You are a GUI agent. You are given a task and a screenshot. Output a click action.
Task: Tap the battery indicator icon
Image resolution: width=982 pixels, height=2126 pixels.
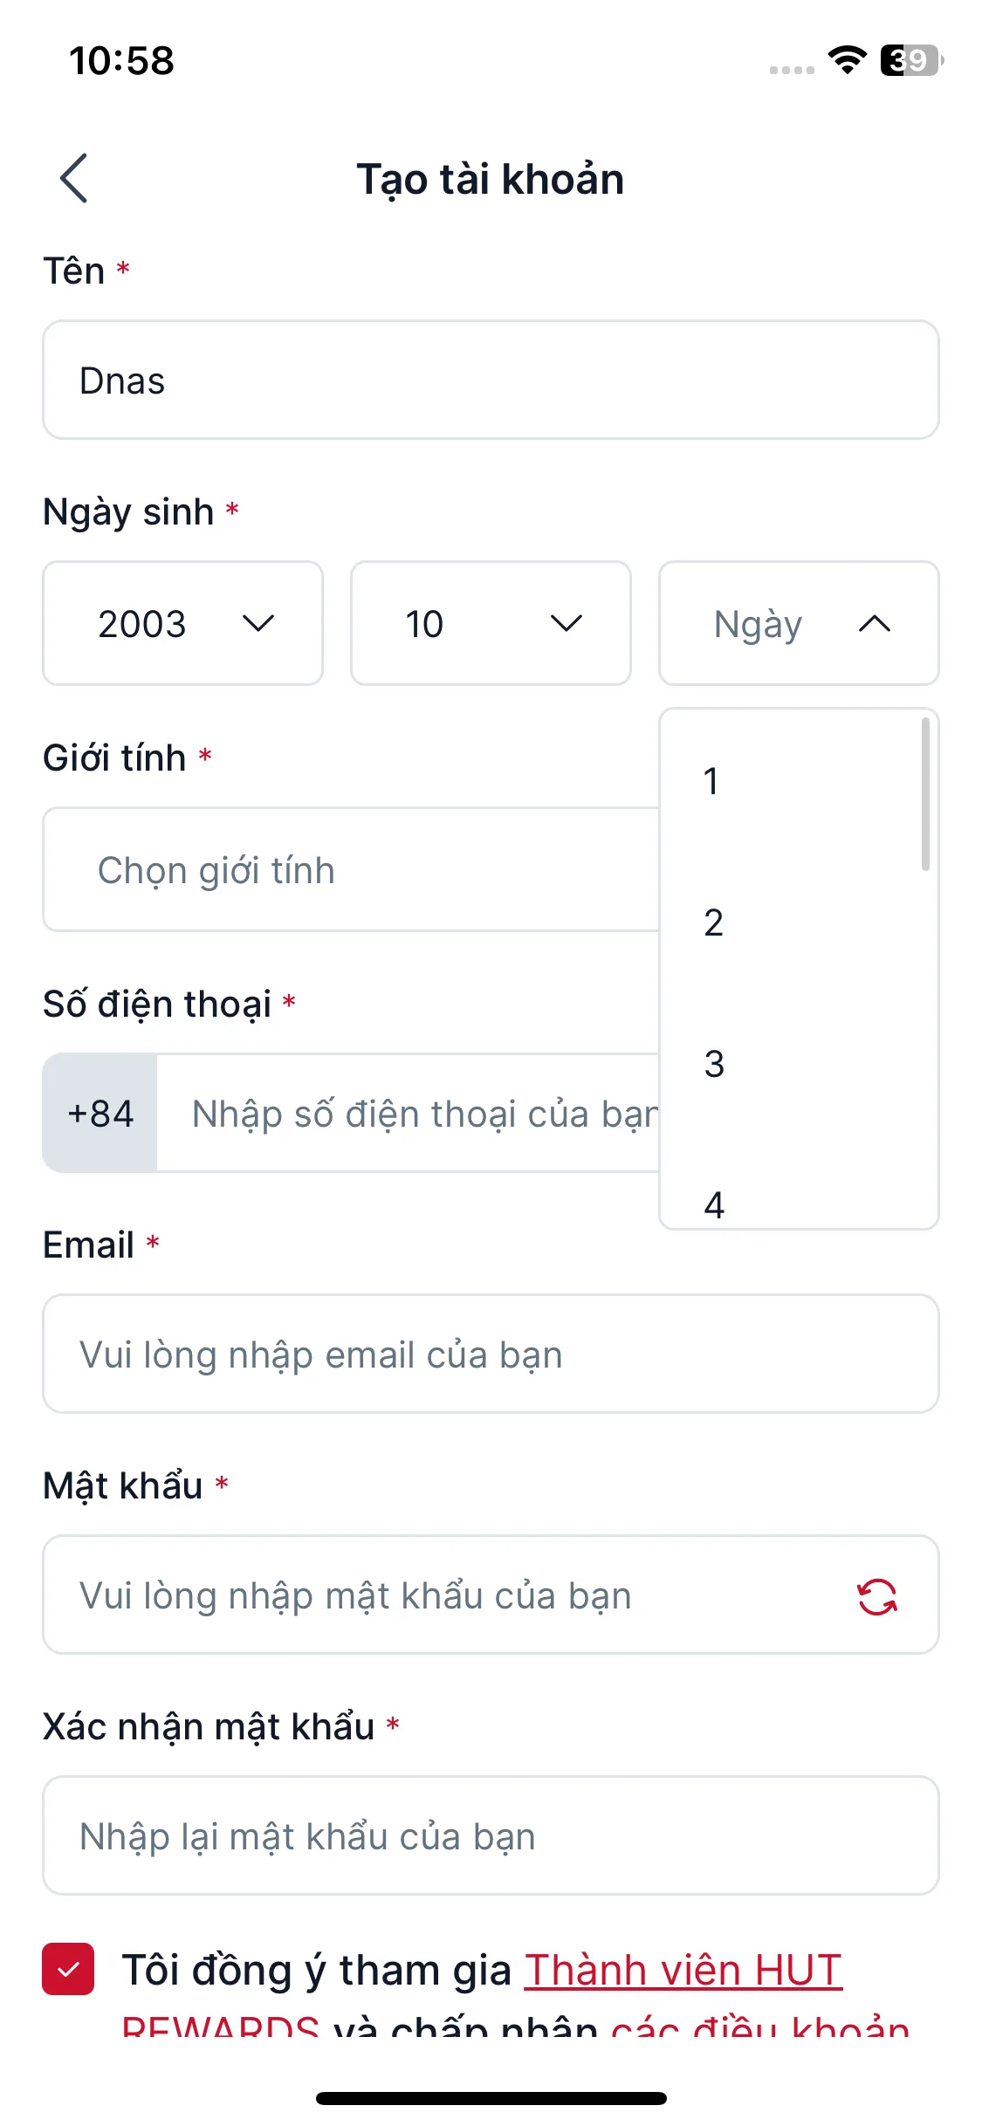911,60
